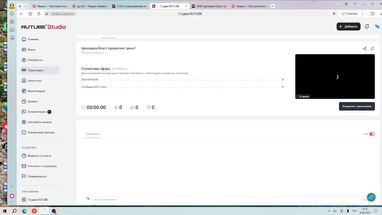Open stream in new window icon
The image size is (382, 215).
pos(372,48)
